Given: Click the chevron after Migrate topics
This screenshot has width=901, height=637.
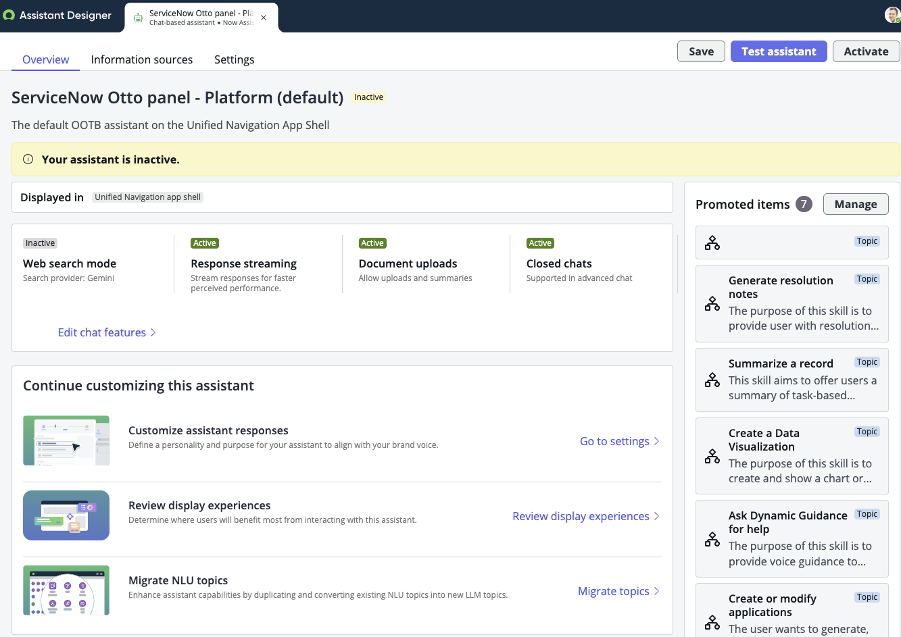Looking at the screenshot, I should click(656, 591).
